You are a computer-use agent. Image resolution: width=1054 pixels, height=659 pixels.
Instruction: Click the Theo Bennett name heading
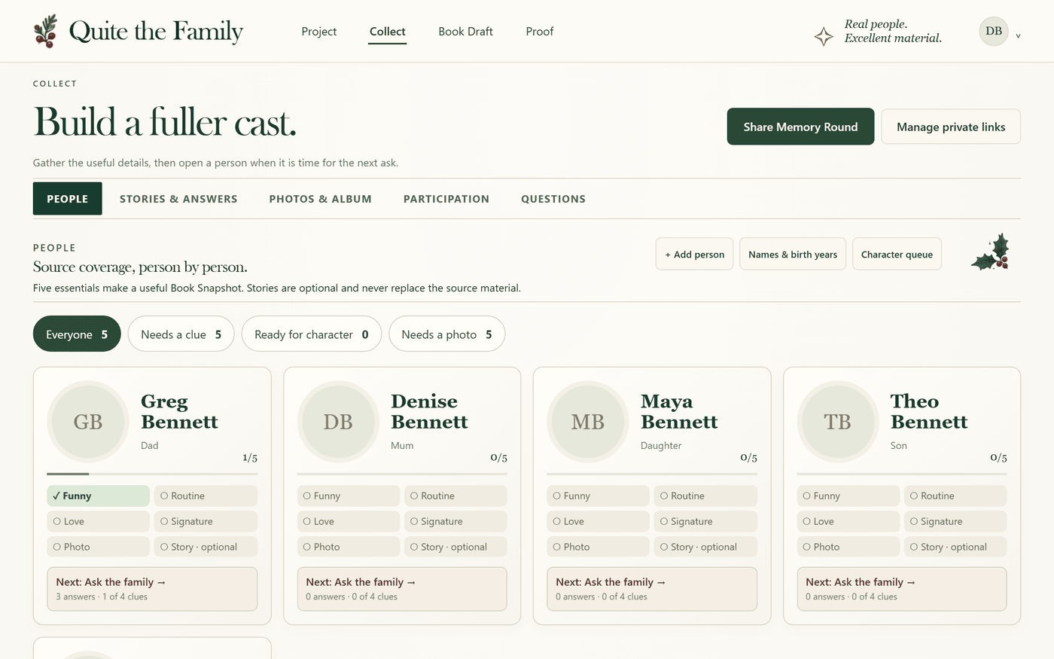pos(929,412)
